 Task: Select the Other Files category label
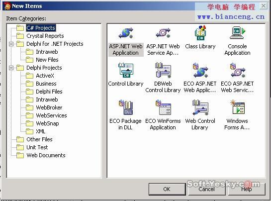click(x=39, y=139)
